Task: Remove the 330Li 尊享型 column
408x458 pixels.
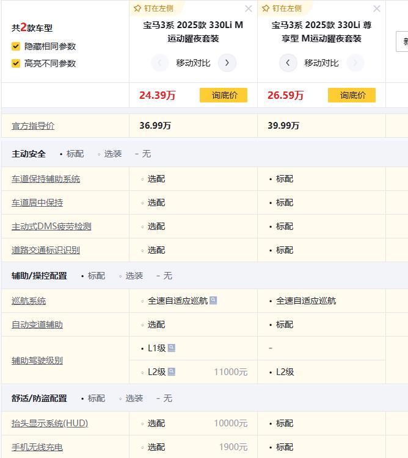Action: coord(377,9)
